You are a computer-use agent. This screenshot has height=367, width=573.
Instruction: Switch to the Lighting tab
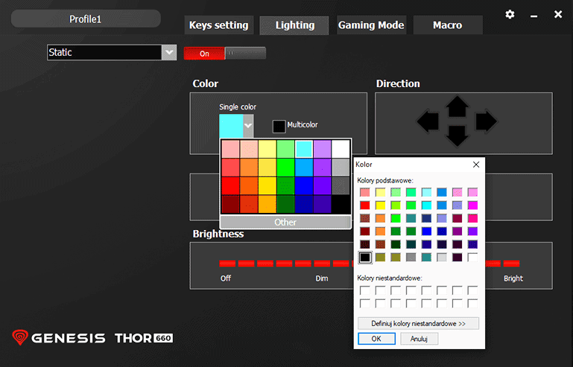pyautogui.click(x=294, y=25)
